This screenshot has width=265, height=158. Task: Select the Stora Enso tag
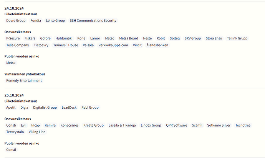tap(214, 38)
